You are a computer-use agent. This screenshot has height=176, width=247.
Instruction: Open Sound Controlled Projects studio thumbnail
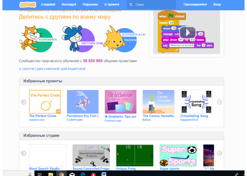(91, 156)
